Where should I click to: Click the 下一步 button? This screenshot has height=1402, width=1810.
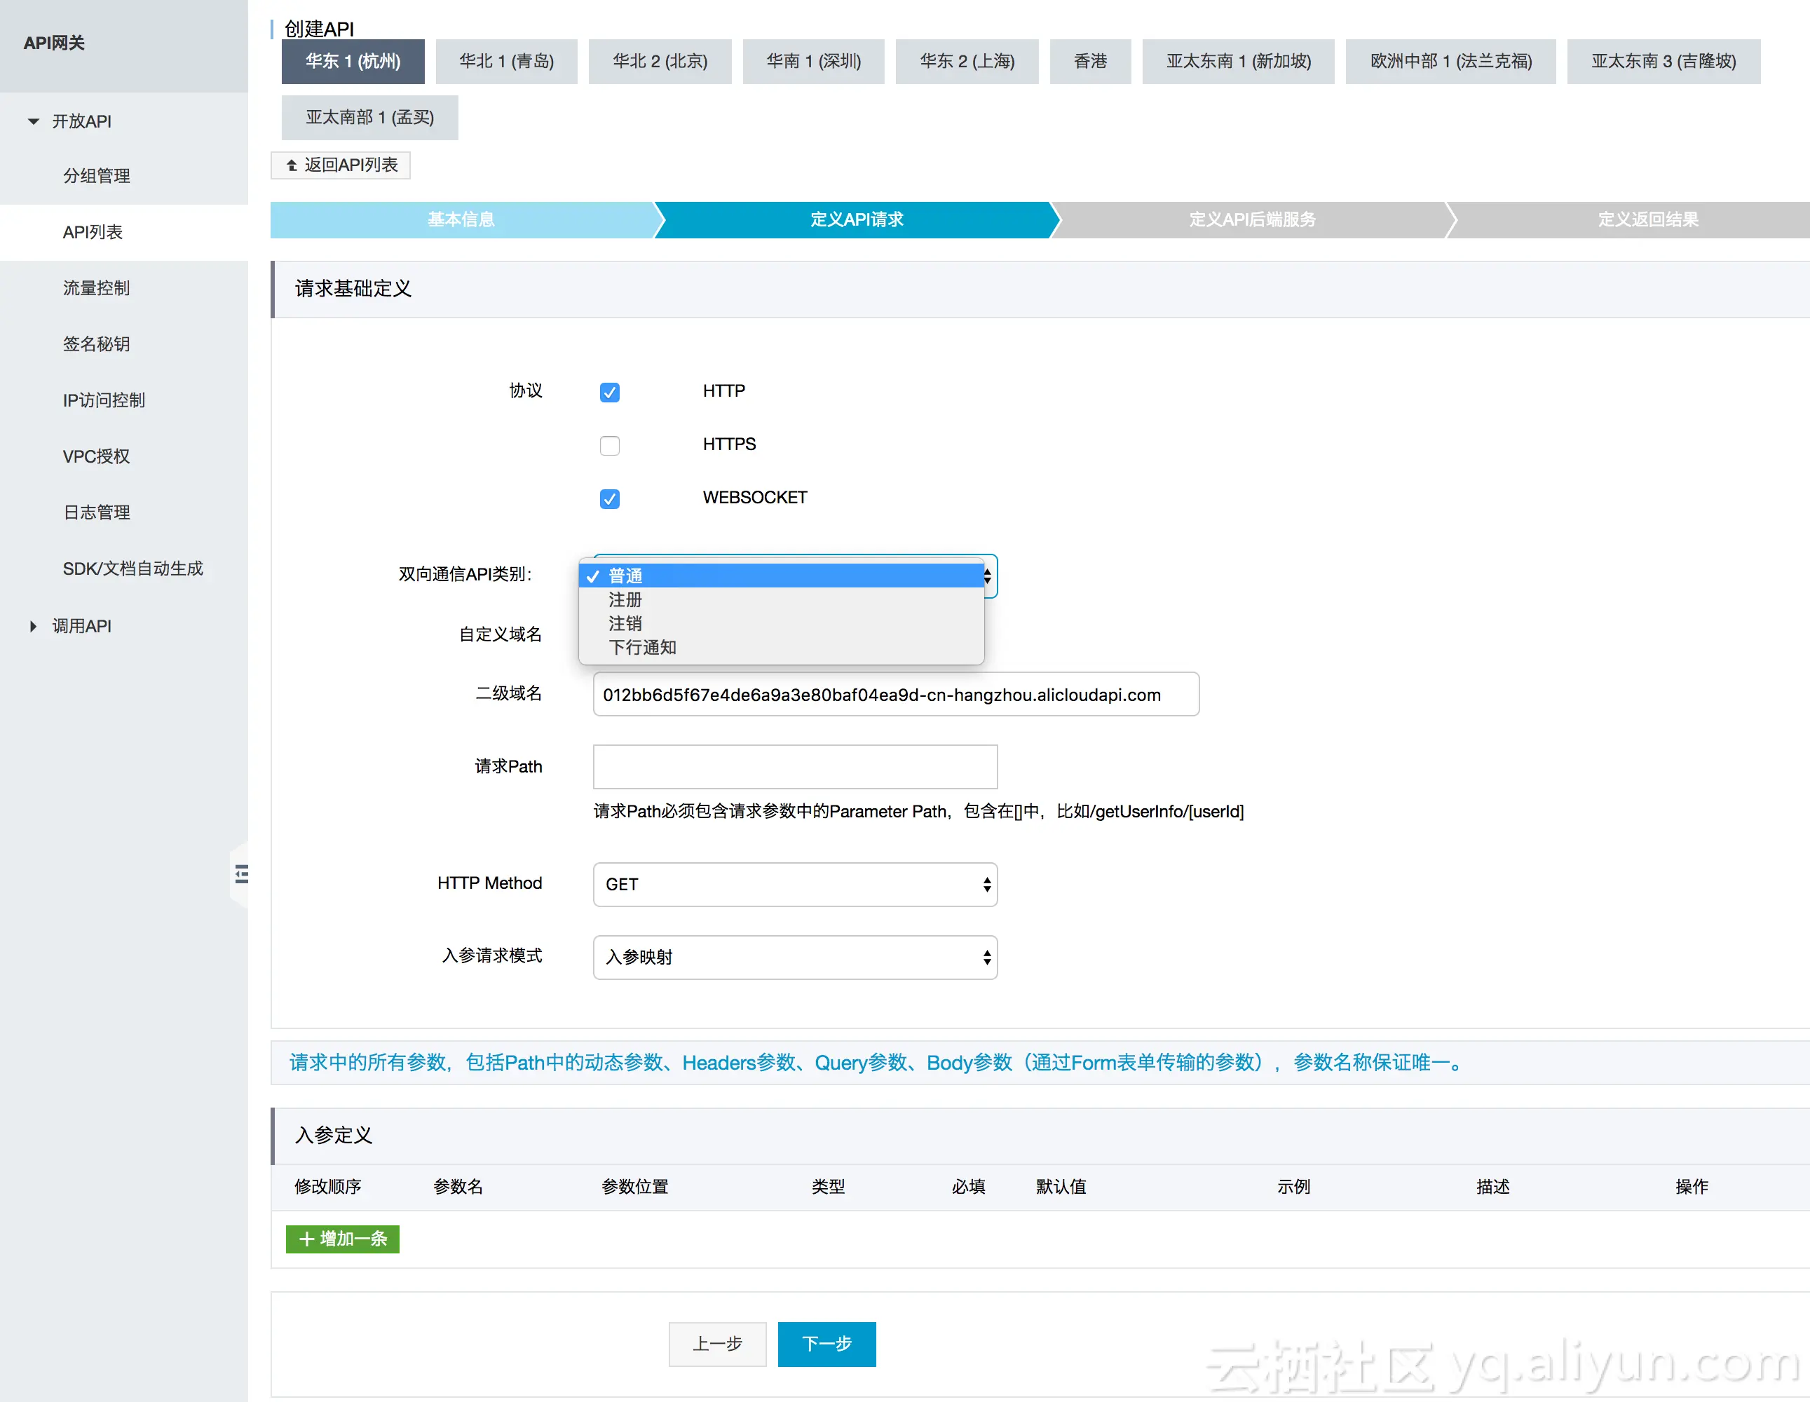click(826, 1344)
